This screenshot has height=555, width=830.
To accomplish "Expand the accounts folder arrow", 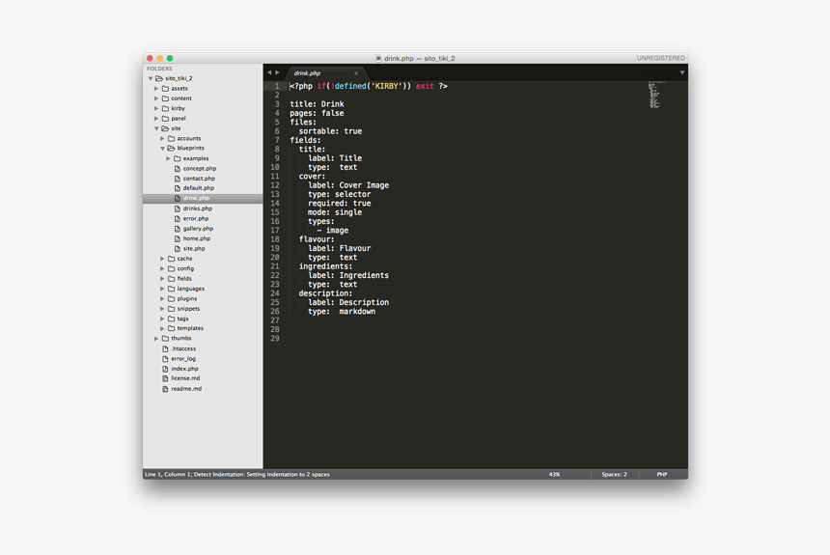I will point(162,138).
